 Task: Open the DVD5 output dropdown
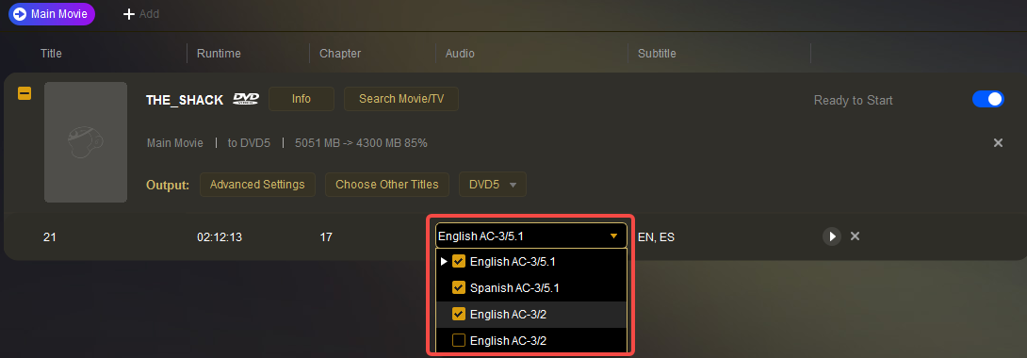493,185
